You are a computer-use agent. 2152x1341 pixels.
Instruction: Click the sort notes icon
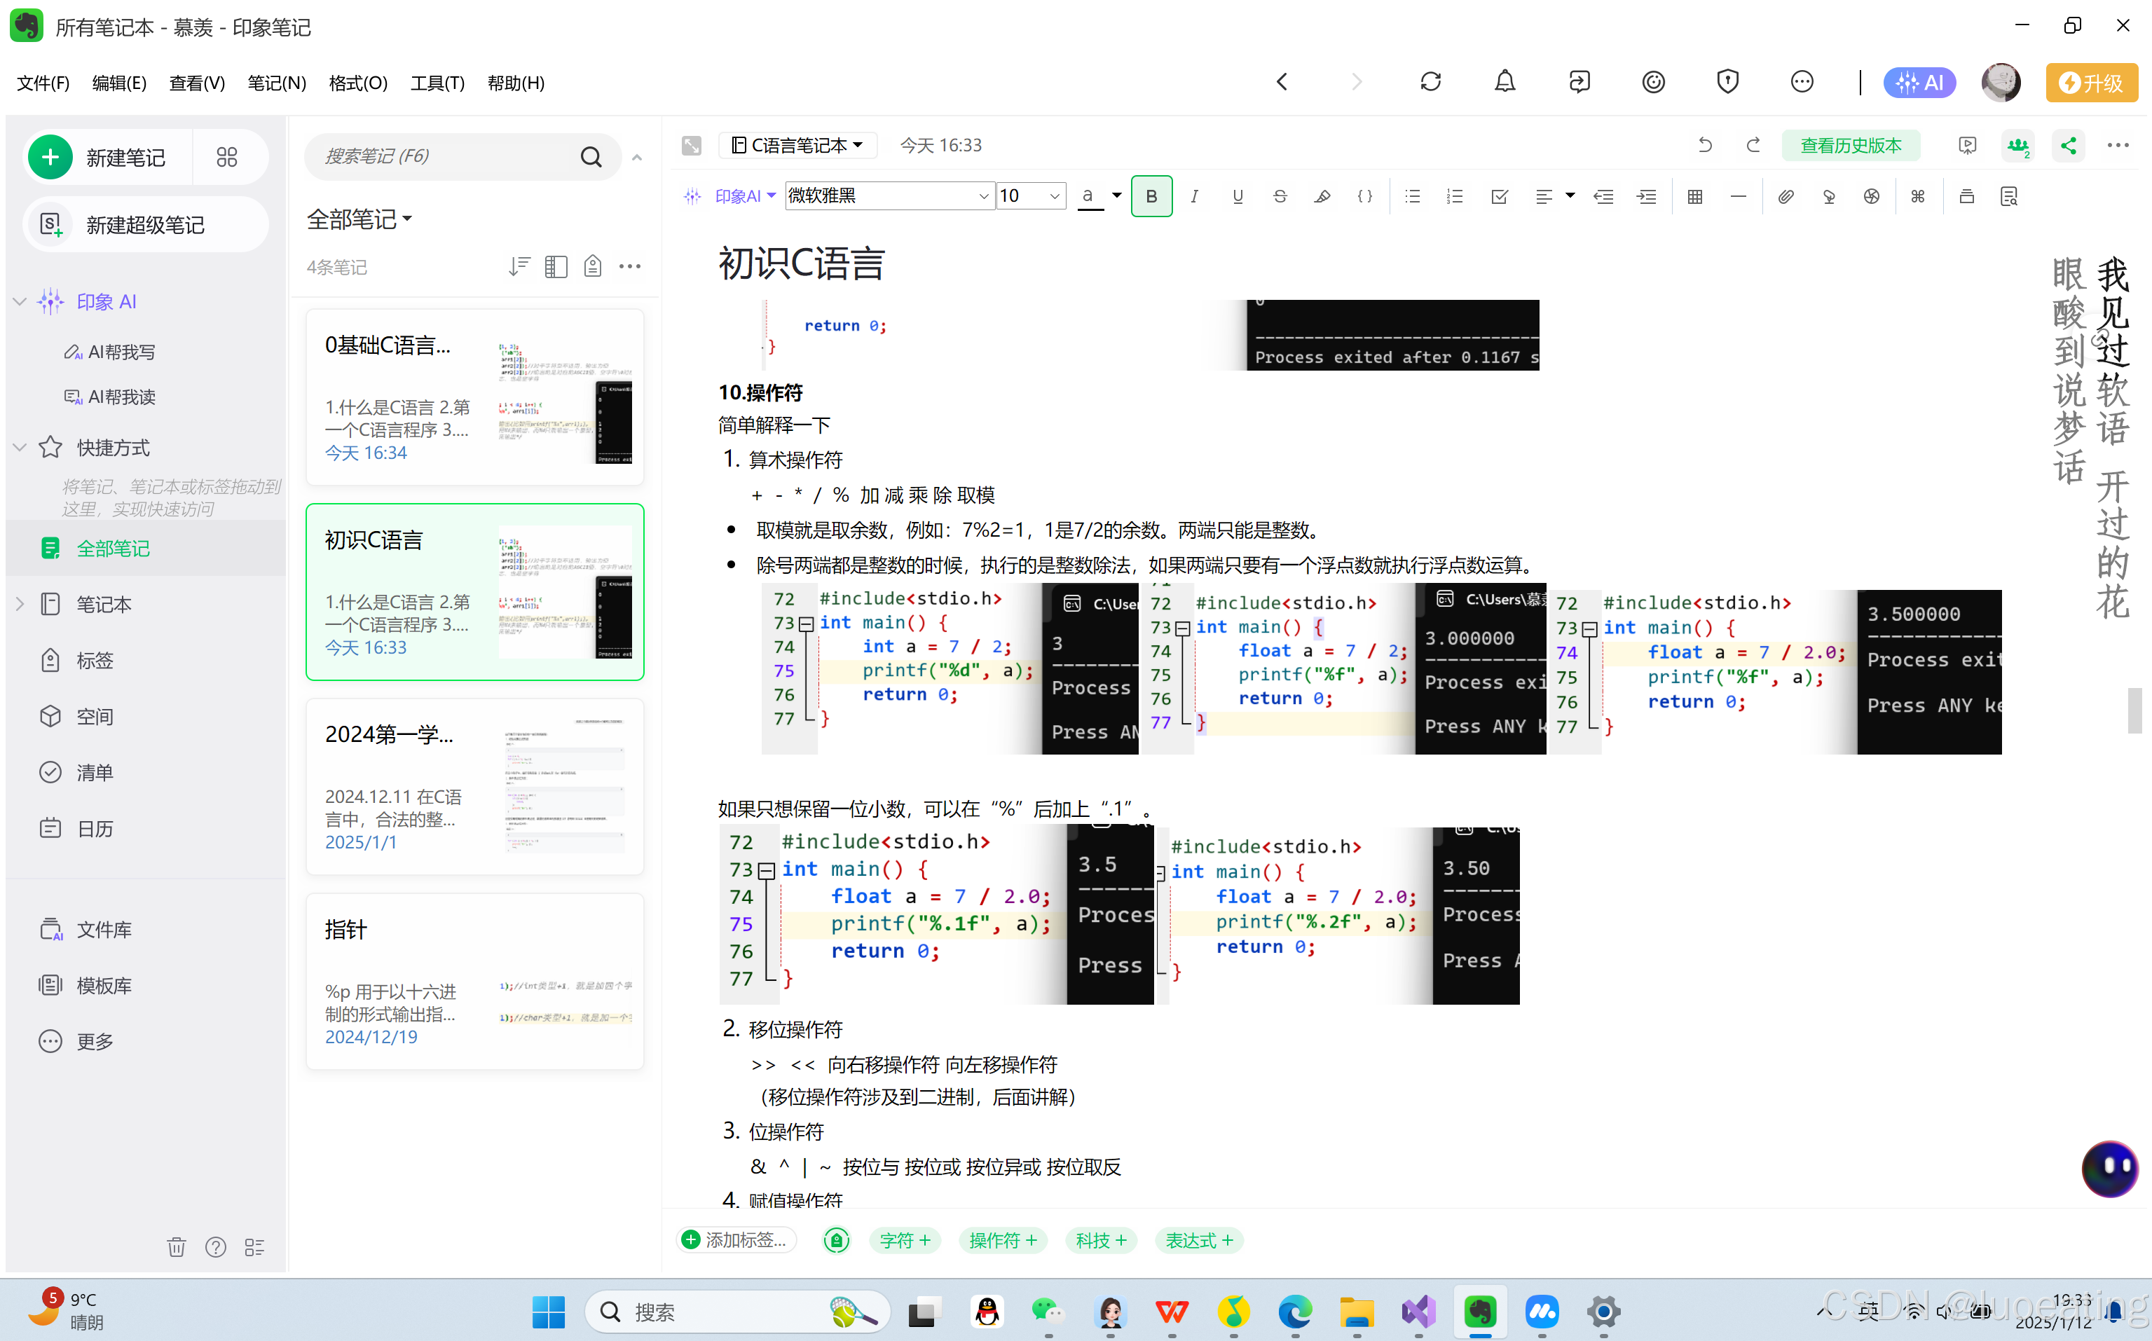pyautogui.click(x=519, y=266)
